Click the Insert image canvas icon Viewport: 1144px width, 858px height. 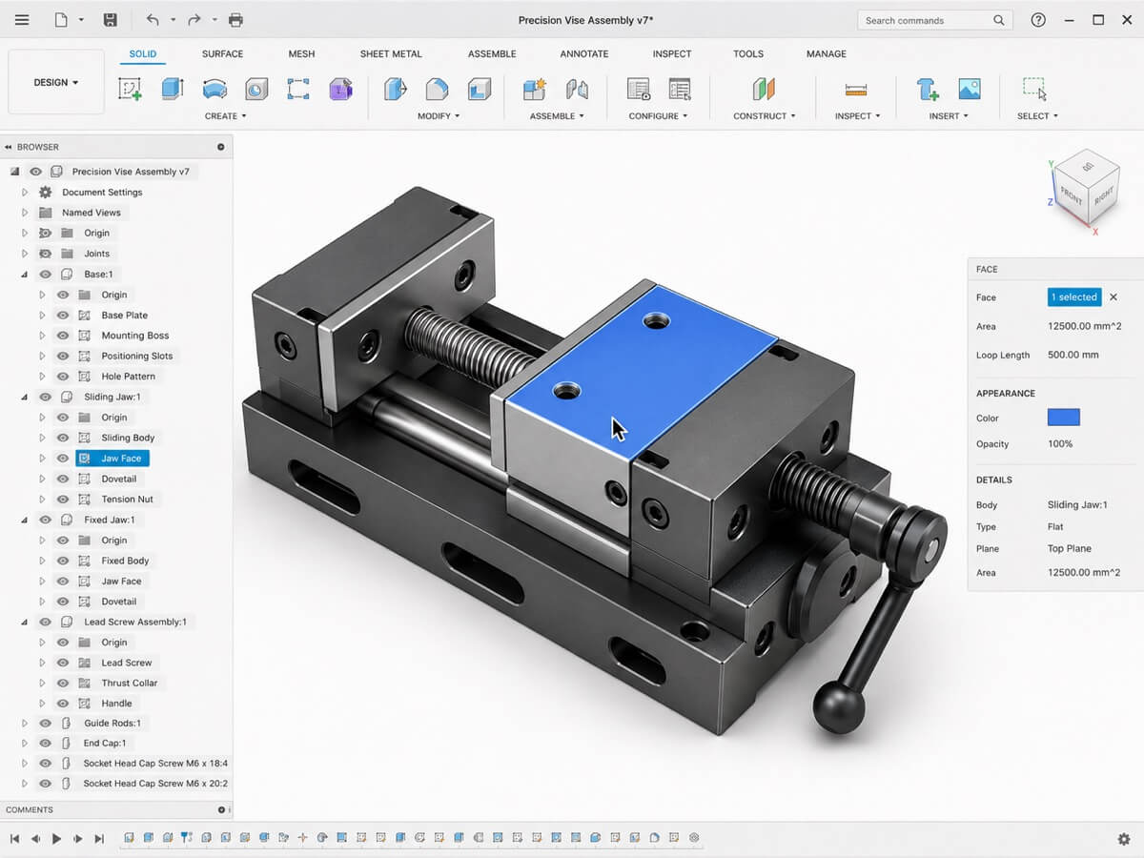[x=970, y=89]
